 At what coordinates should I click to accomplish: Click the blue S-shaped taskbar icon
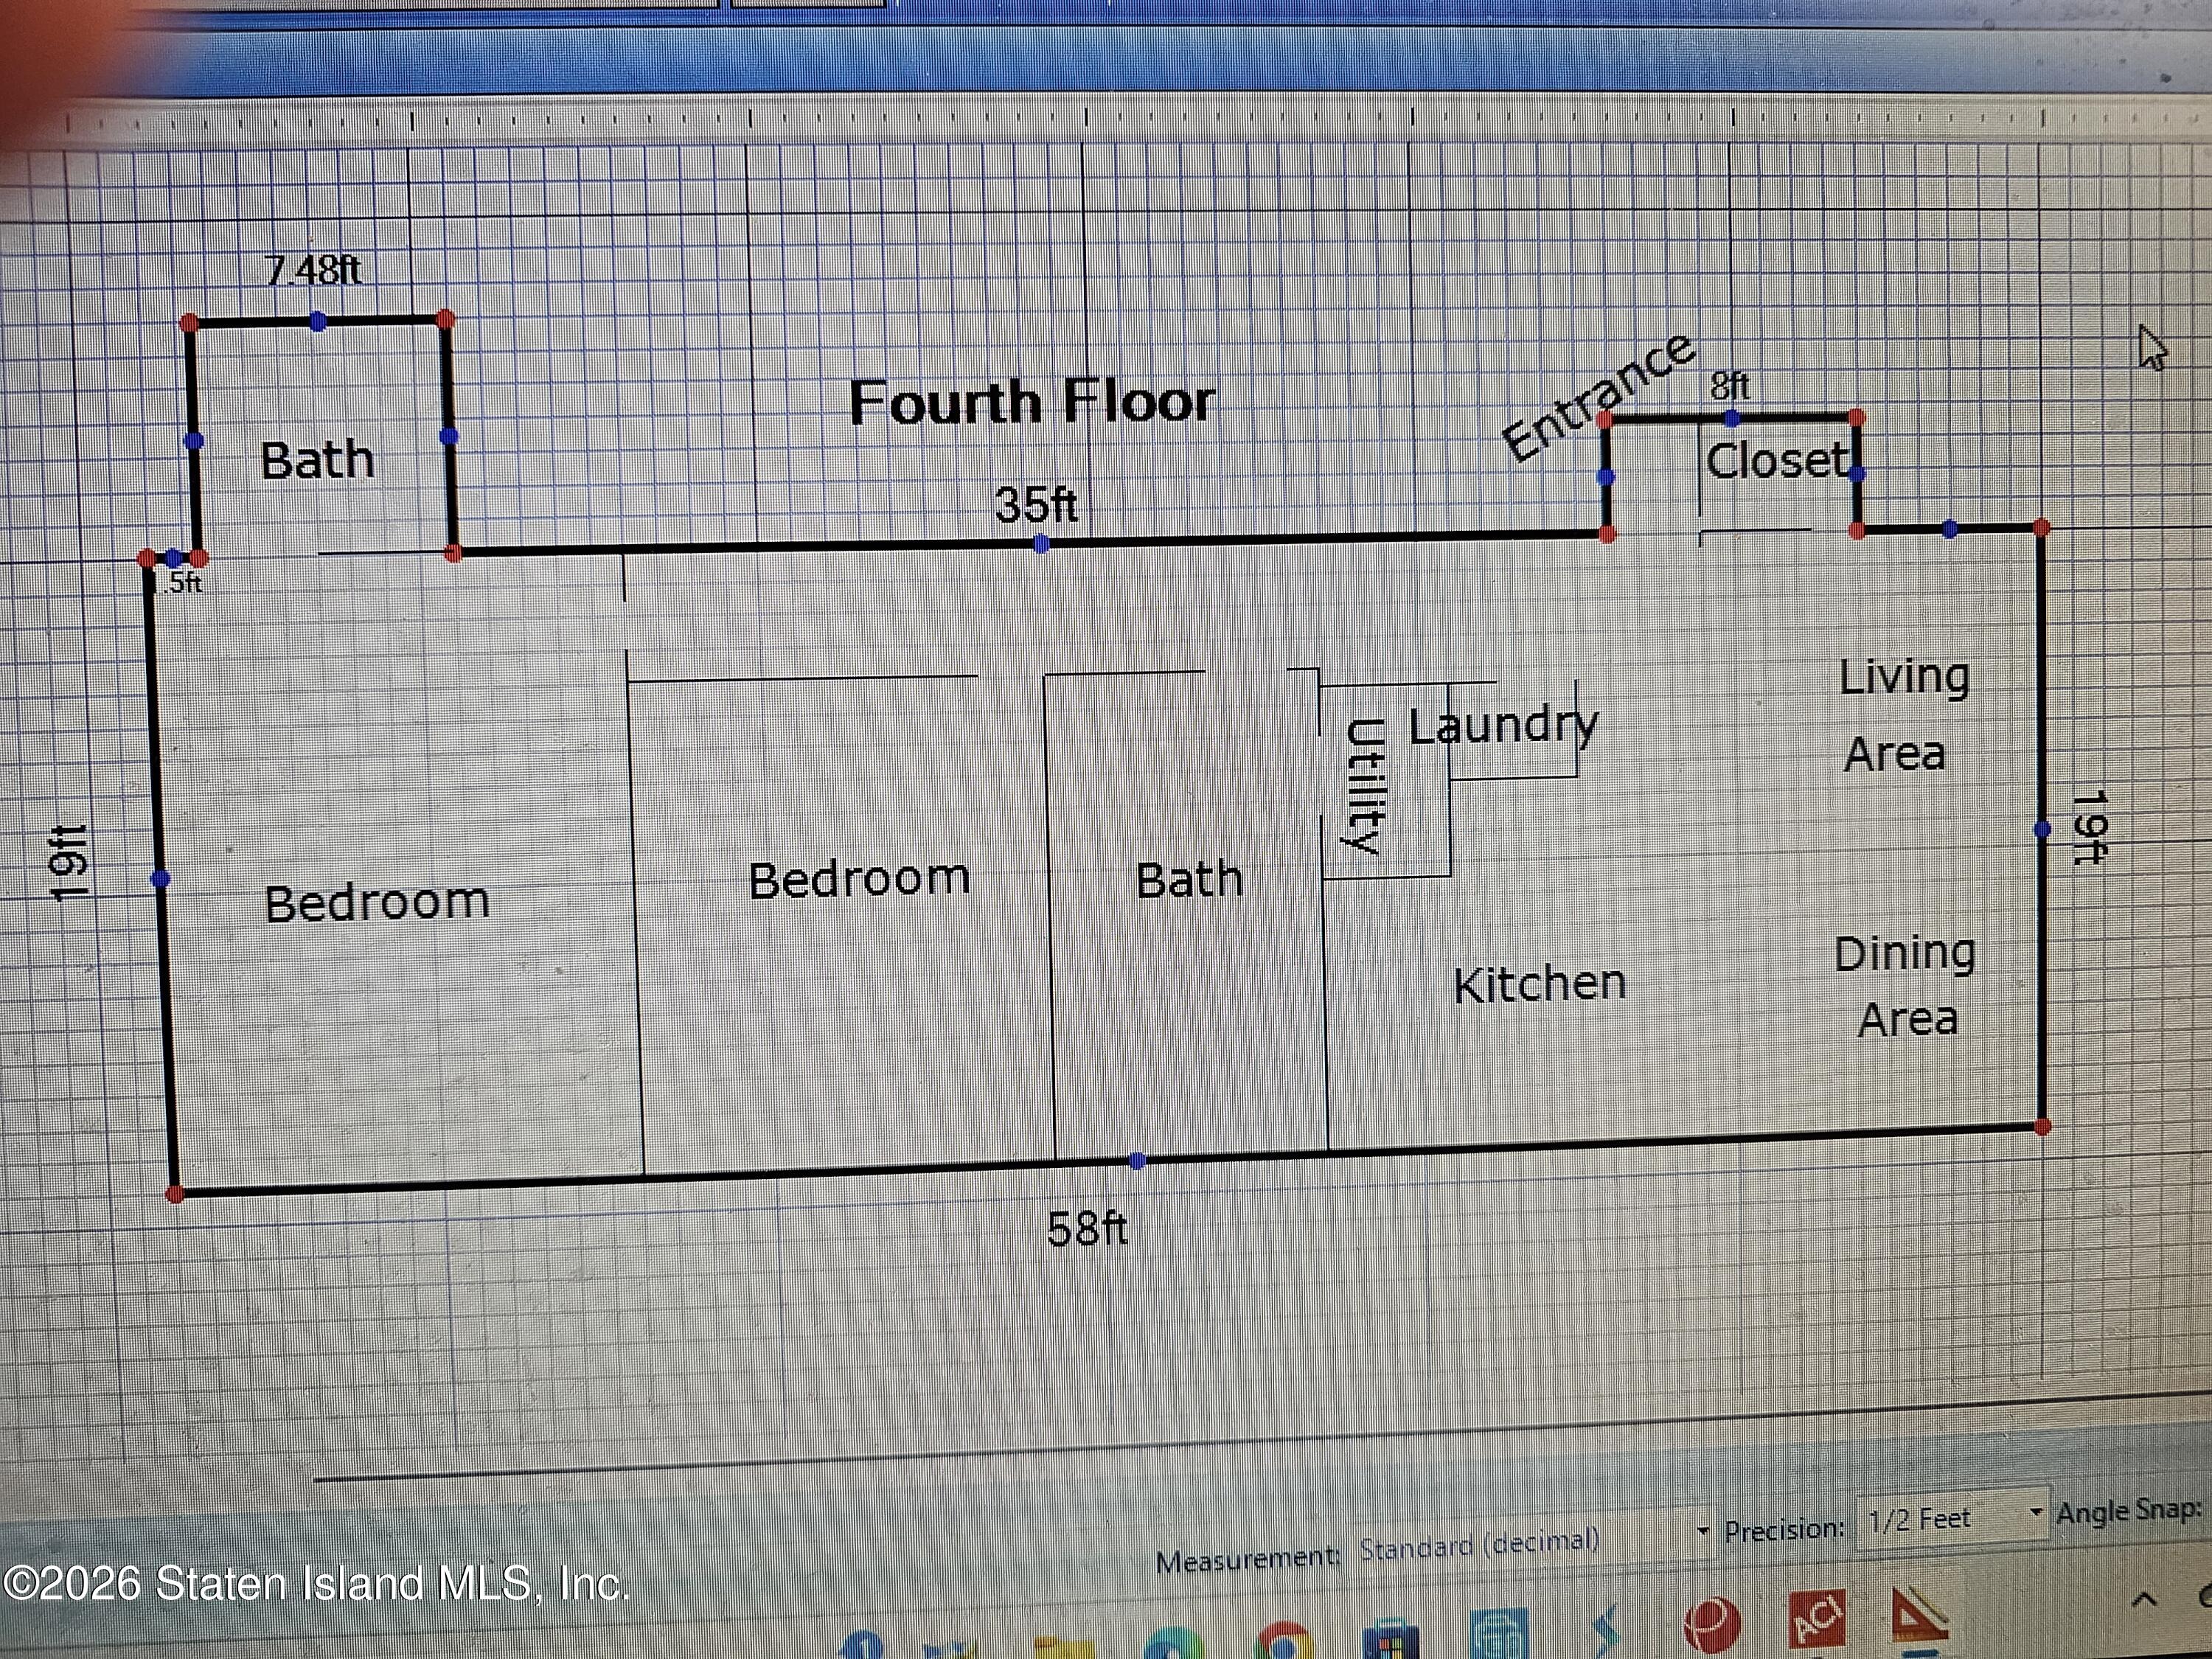click(1606, 1629)
